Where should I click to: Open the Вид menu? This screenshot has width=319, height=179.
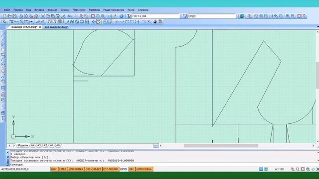(29, 10)
